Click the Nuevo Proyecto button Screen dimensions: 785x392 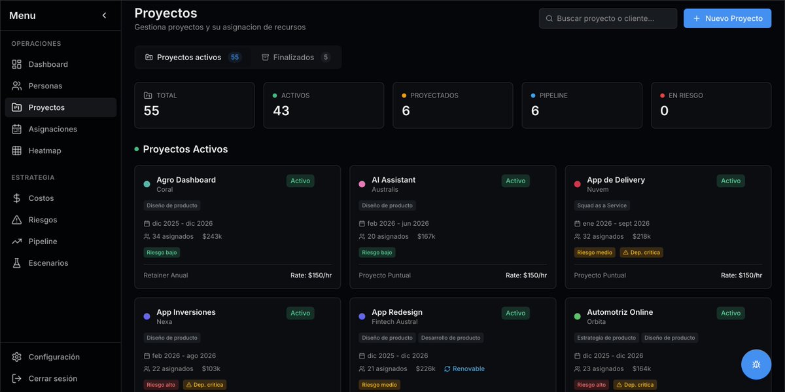(727, 18)
